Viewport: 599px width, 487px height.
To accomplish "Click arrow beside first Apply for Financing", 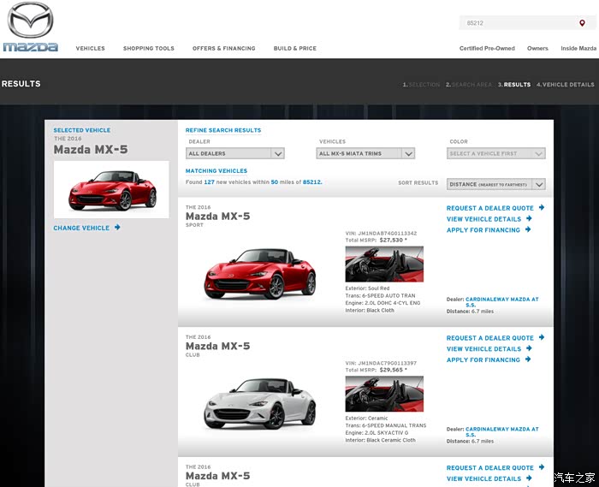I will pos(528,230).
